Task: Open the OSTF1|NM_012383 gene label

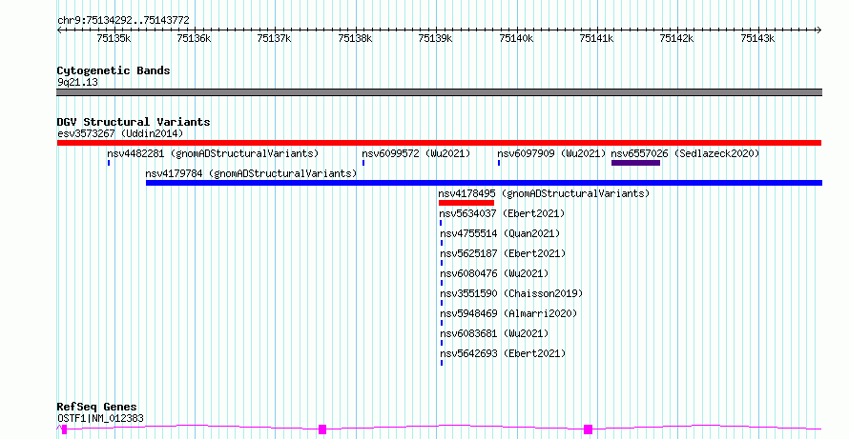Action: click(x=100, y=418)
